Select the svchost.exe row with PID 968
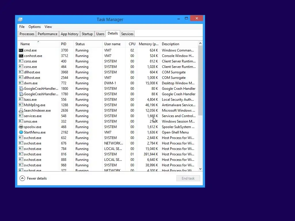Viewport: 295px width, 221px height. click(108, 165)
